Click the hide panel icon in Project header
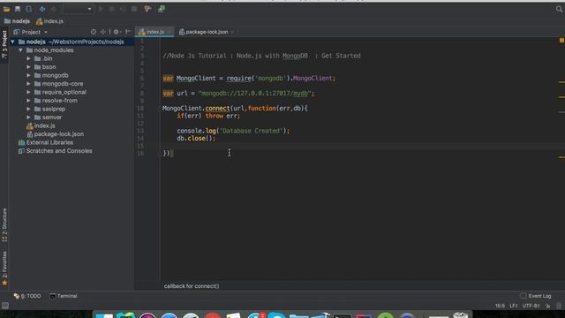This screenshot has width=565, height=318. pyautogui.click(x=127, y=32)
